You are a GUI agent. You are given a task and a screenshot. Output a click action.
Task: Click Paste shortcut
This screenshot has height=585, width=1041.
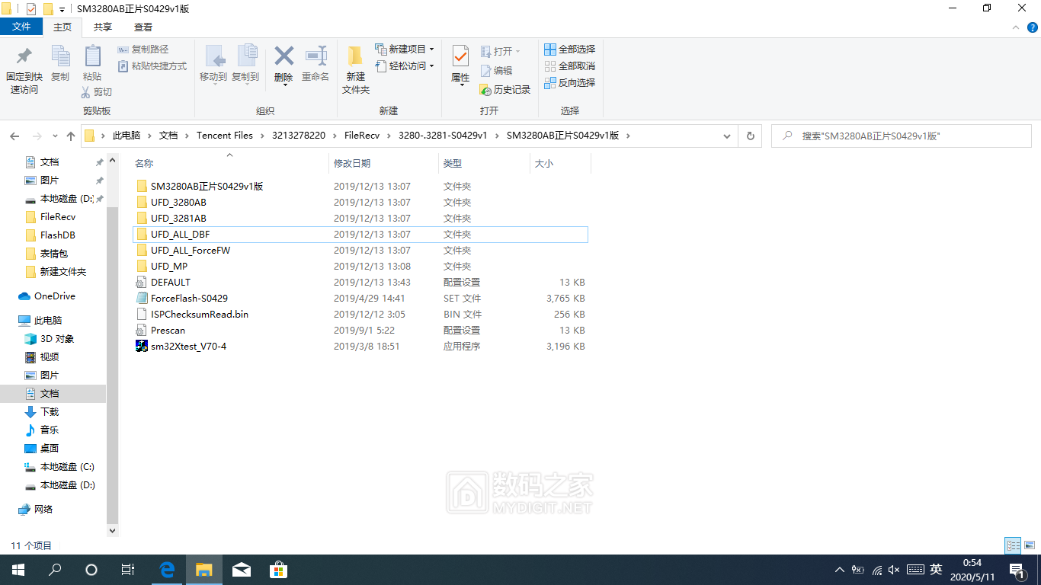(152, 66)
